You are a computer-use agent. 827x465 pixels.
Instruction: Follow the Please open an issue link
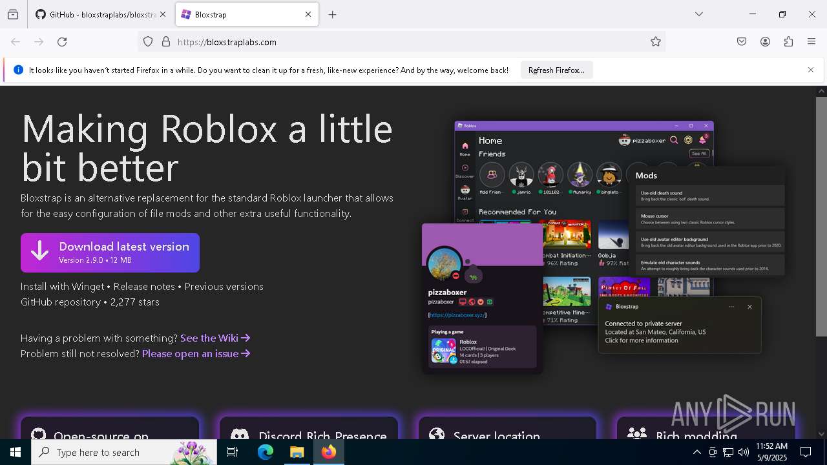point(196,353)
